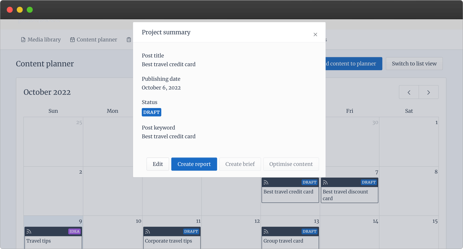Open Best travel discount card calendar entry
Viewport: 463px width, 249px height.
pyautogui.click(x=349, y=190)
